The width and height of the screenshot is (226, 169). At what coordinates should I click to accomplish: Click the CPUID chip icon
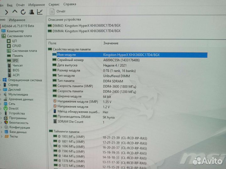pos(9,46)
